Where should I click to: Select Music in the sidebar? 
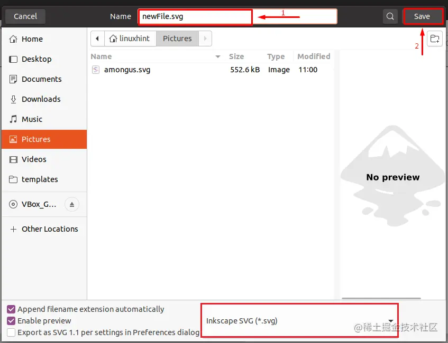[44, 119]
